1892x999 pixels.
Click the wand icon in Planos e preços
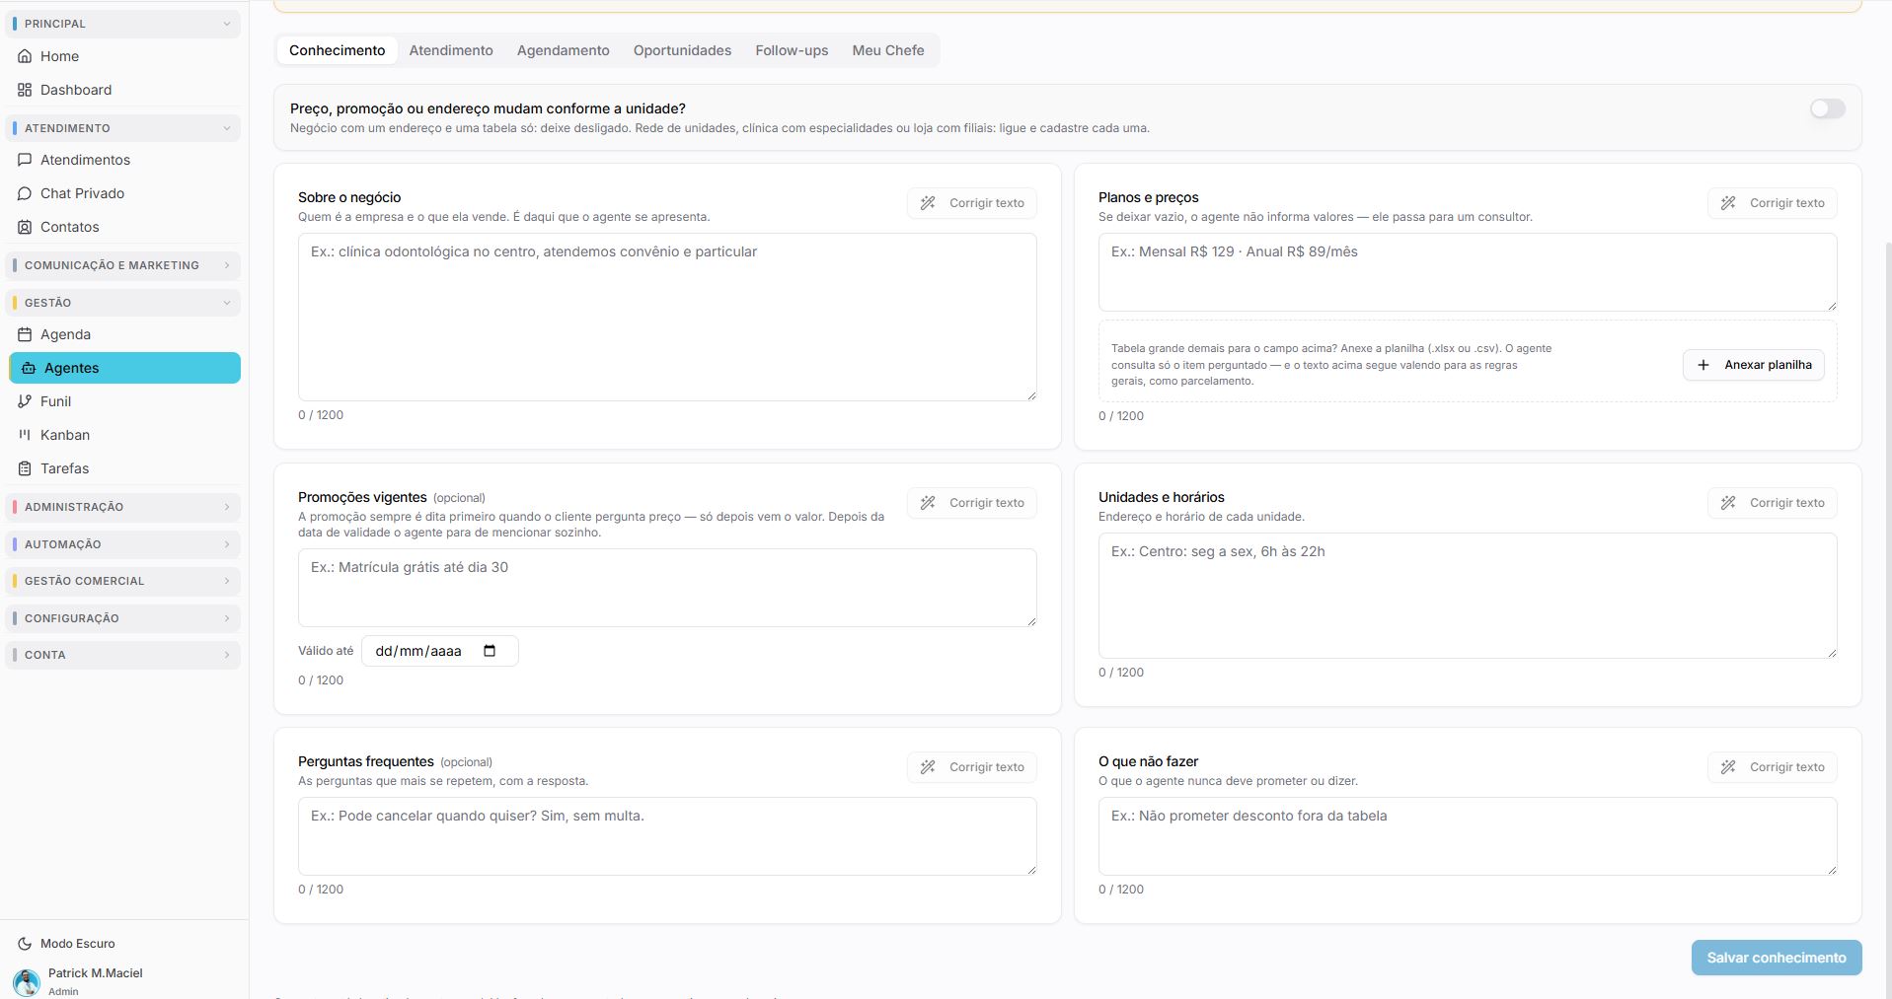click(1728, 203)
